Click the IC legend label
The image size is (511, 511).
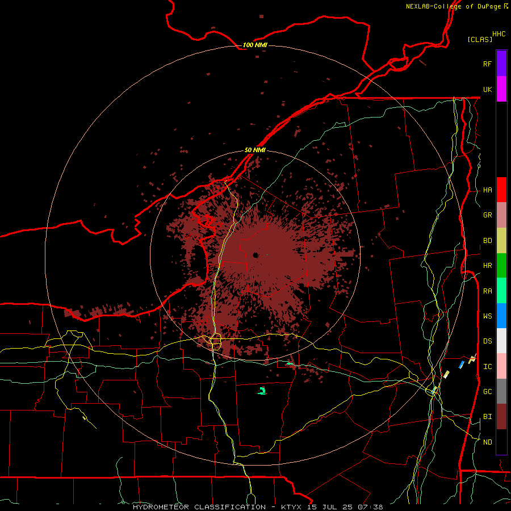(x=488, y=366)
